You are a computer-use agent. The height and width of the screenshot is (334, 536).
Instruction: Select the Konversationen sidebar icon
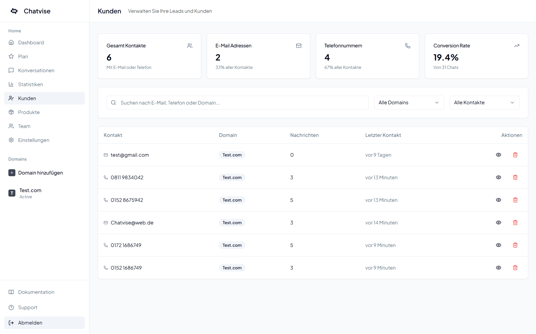pyautogui.click(x=11, y=70)
